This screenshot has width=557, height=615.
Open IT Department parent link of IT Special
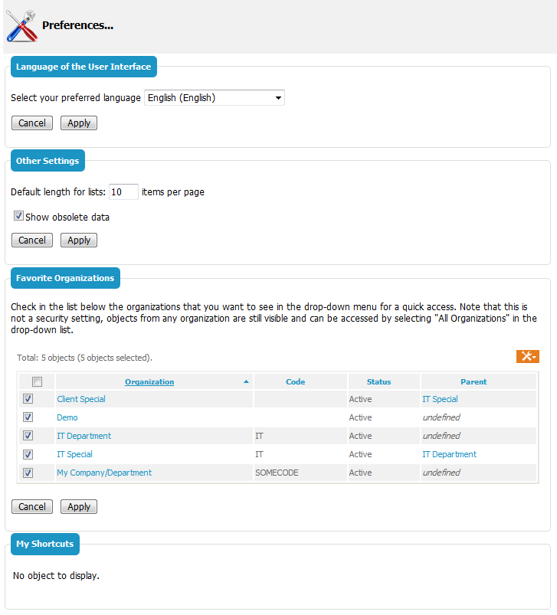[x=449, y=454]
